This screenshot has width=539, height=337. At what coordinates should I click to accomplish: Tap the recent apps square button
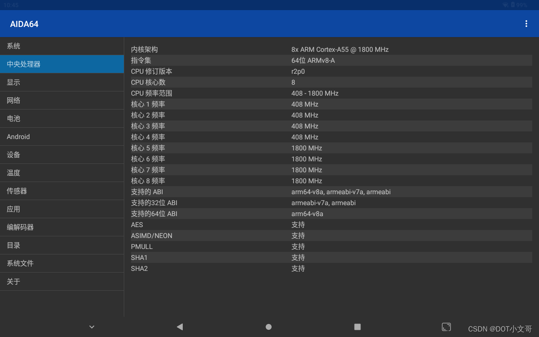coord(358,326)
